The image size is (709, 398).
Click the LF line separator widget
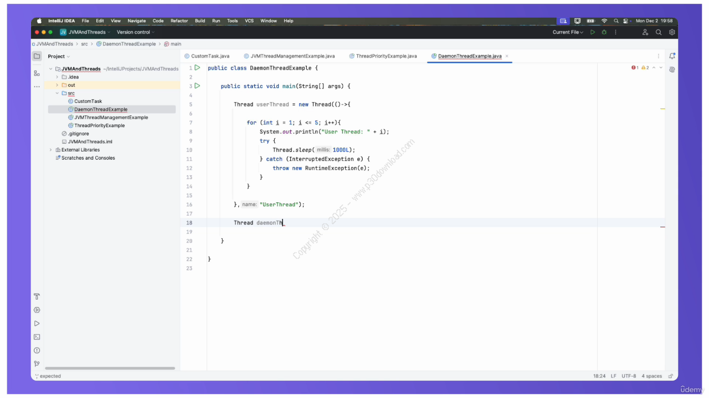614,376
